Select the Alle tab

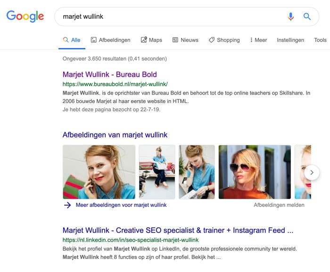tap(72, 40)
